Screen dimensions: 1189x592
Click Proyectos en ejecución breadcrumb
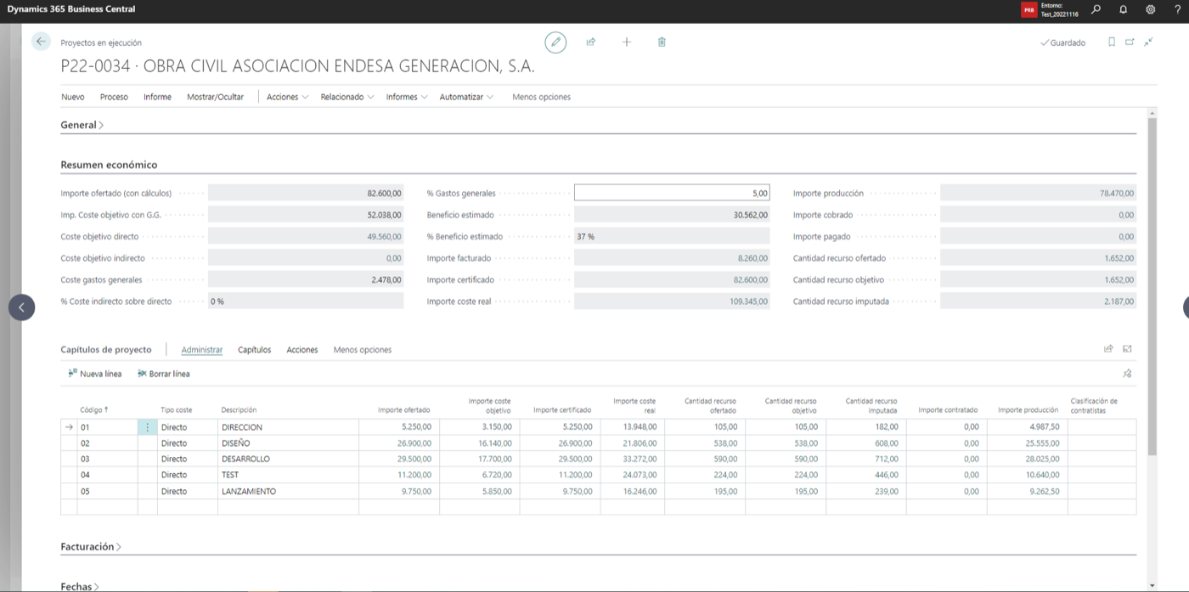(101, 42)
